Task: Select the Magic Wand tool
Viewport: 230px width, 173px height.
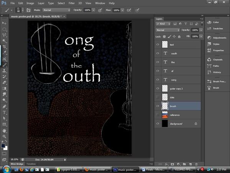Action: pyautogui.click(x=4, y=41)
